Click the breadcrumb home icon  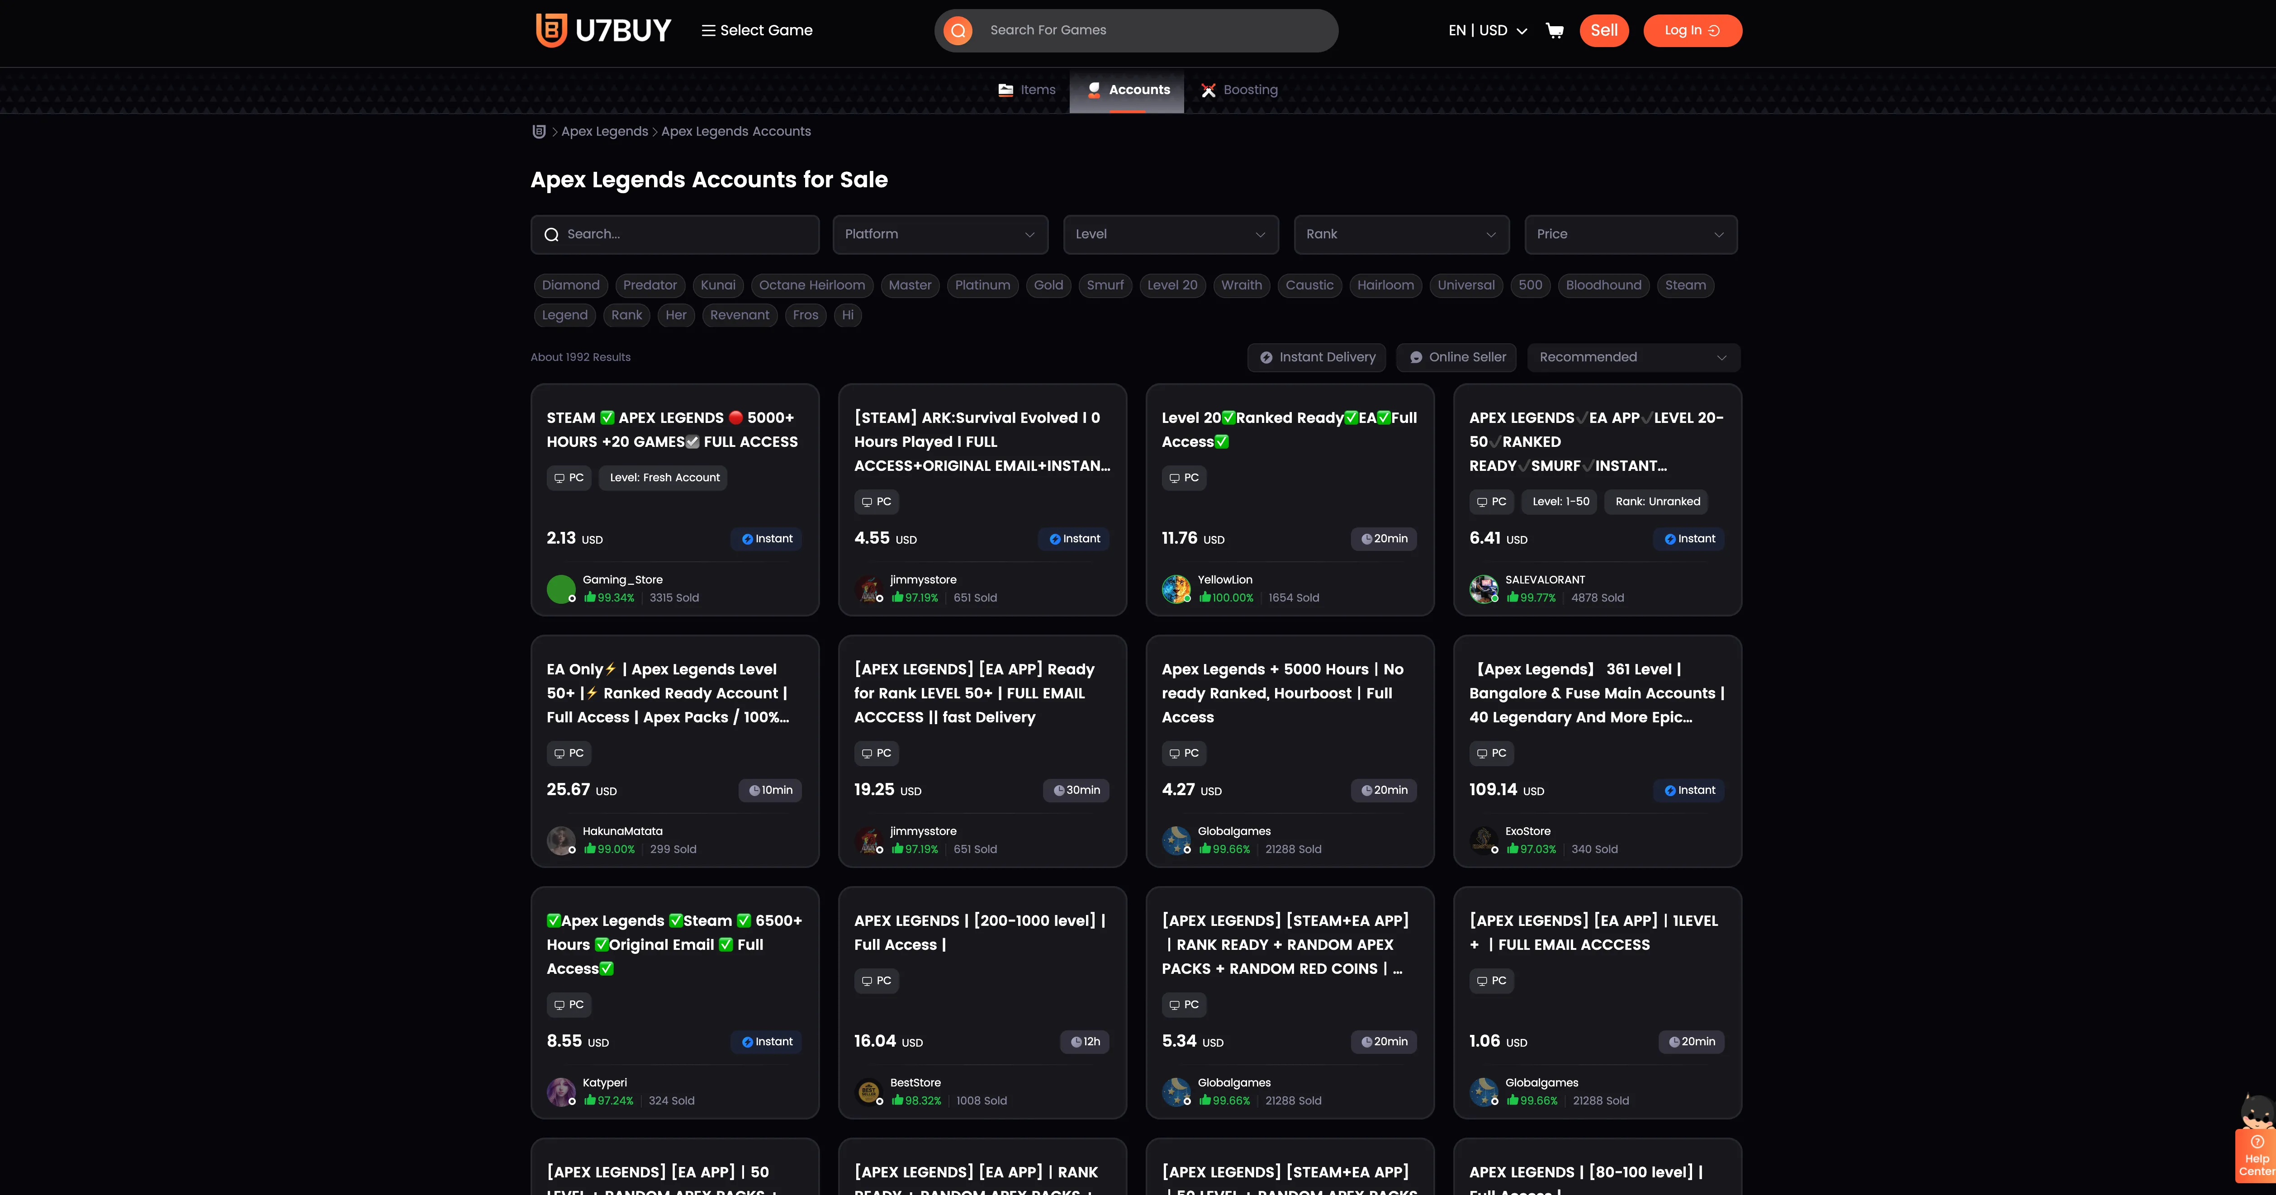click(539, 132)
